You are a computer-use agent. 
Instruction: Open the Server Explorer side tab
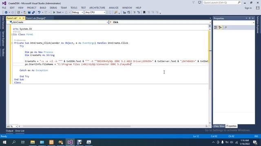point(3,39)
